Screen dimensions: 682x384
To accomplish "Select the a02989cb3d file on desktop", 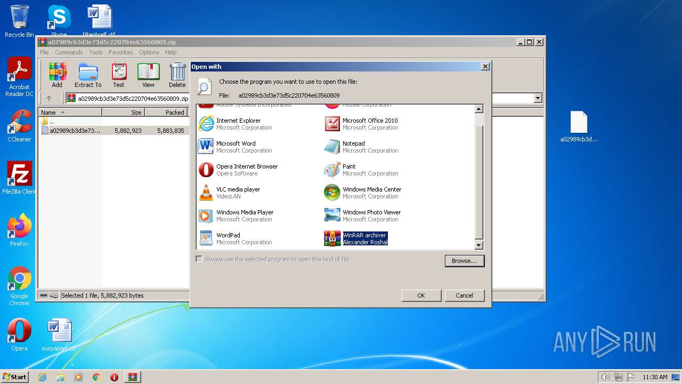I will (579, 127).
